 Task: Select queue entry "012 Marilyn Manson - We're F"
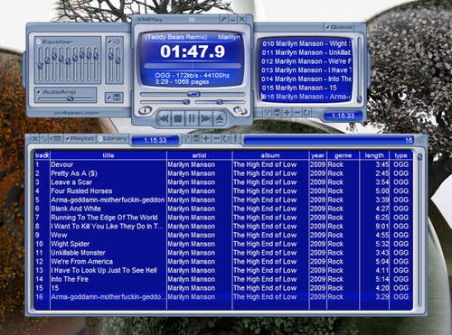[x=306, y=61]
